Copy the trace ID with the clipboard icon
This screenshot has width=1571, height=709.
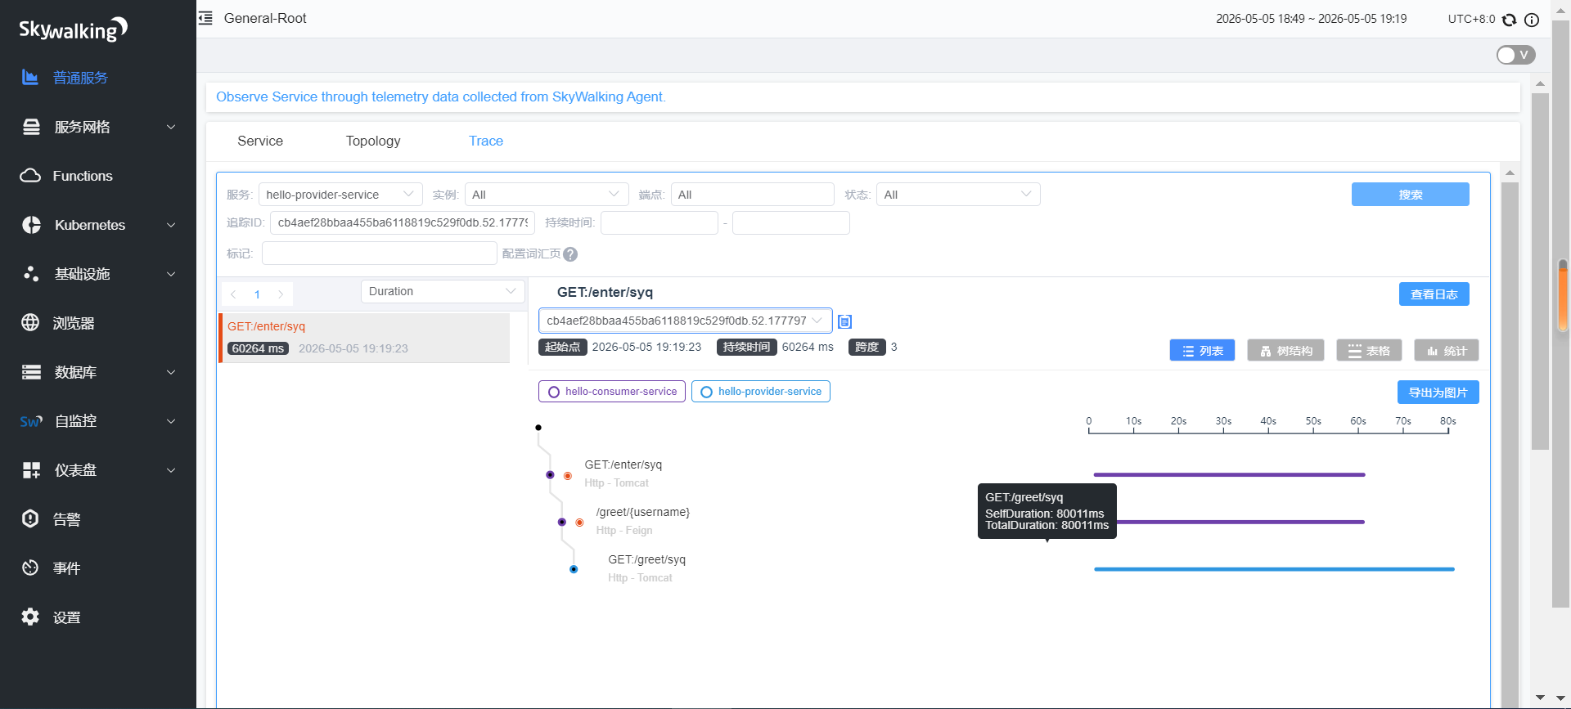845,322
